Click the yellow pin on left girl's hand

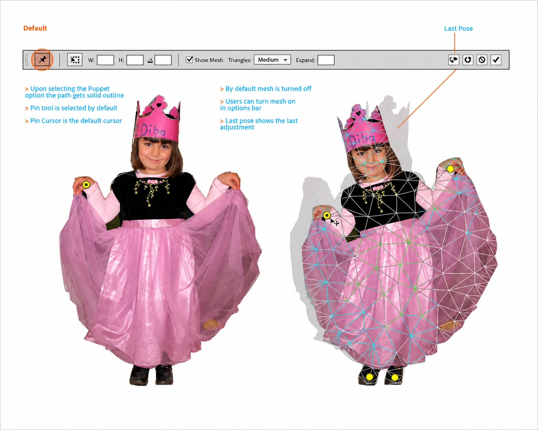(x=86, y=185)
